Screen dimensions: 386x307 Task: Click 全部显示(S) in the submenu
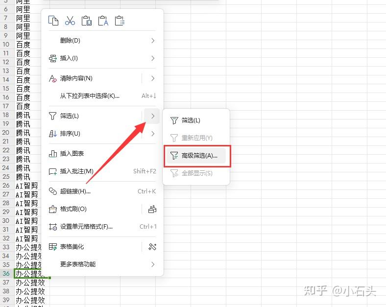(x=196, y=173)
